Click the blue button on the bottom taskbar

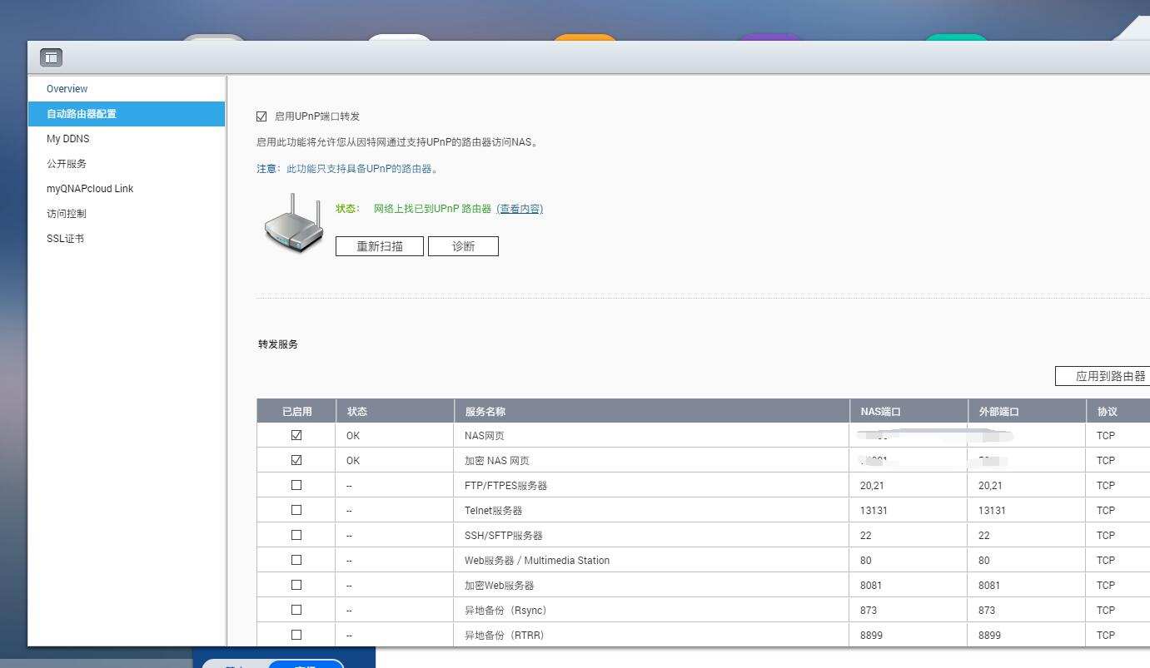[x=306, y=664]
